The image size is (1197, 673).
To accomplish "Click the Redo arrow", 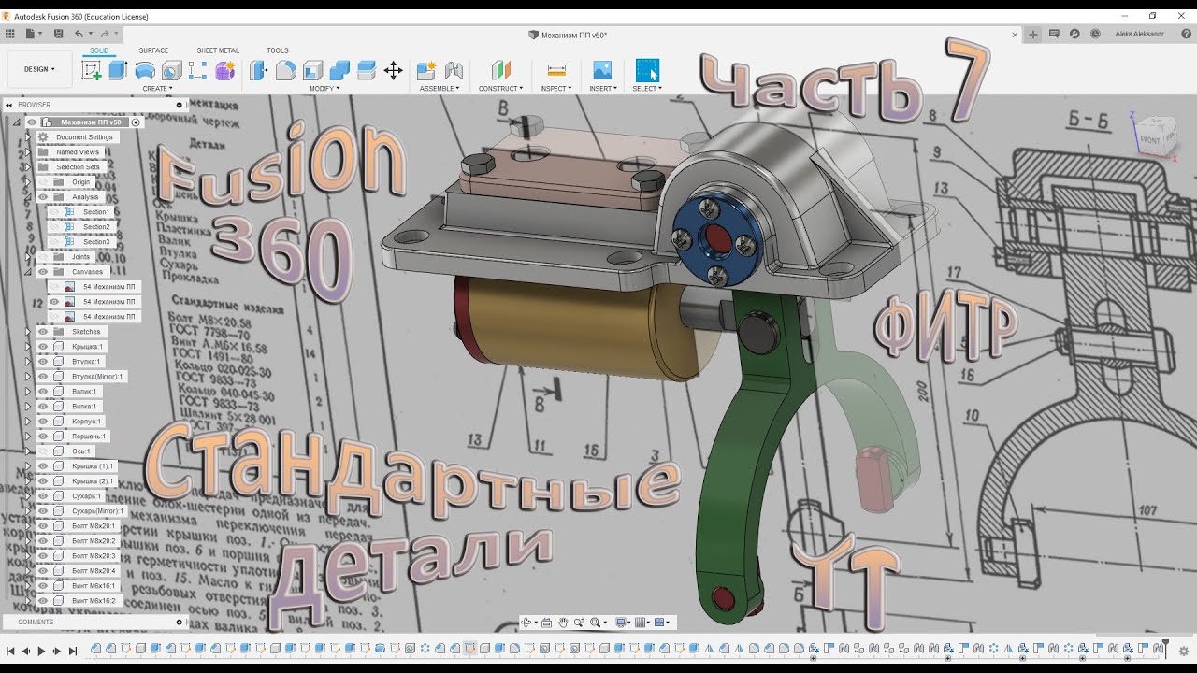I will pos(105,34).
